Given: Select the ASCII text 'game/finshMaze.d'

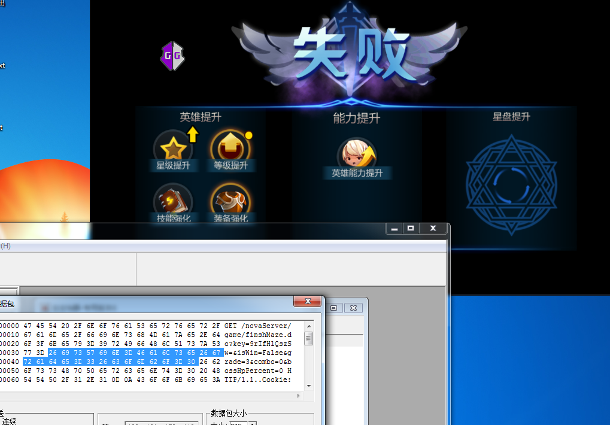Looking at the screenshot, I should tap(257, 335).
